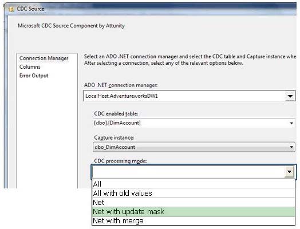300x229 pixels.
Task: Choose the Net with merge option
Action: click(194, 221)
